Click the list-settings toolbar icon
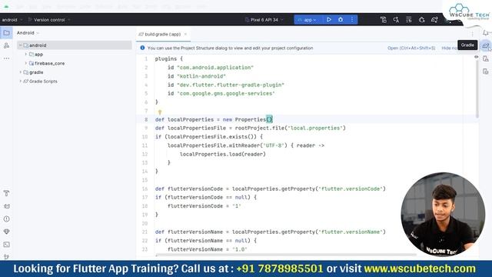The width and height of the screenshot is (492, 277). pyautogui.click(x=409, y=20)
